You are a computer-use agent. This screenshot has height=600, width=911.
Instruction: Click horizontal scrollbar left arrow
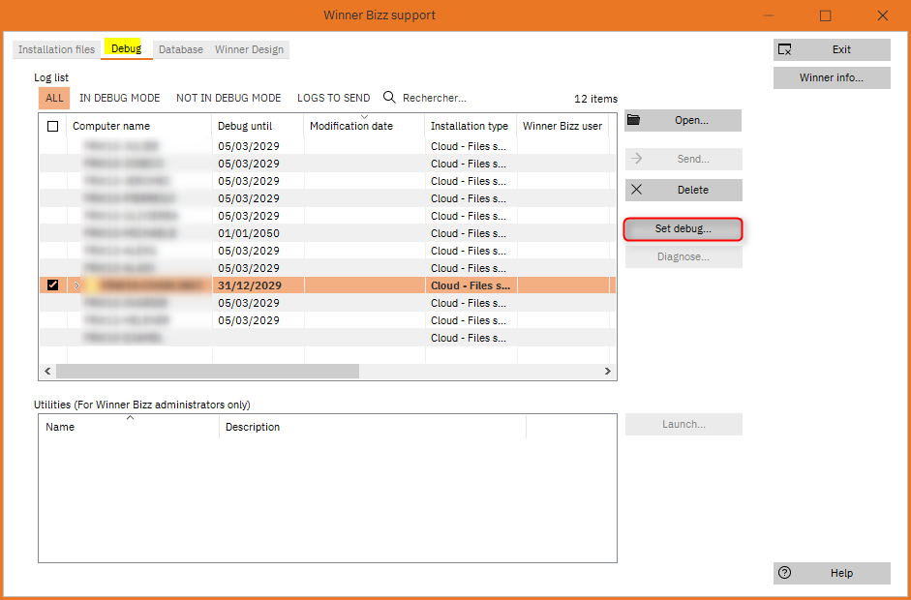(x=47, y=372)
